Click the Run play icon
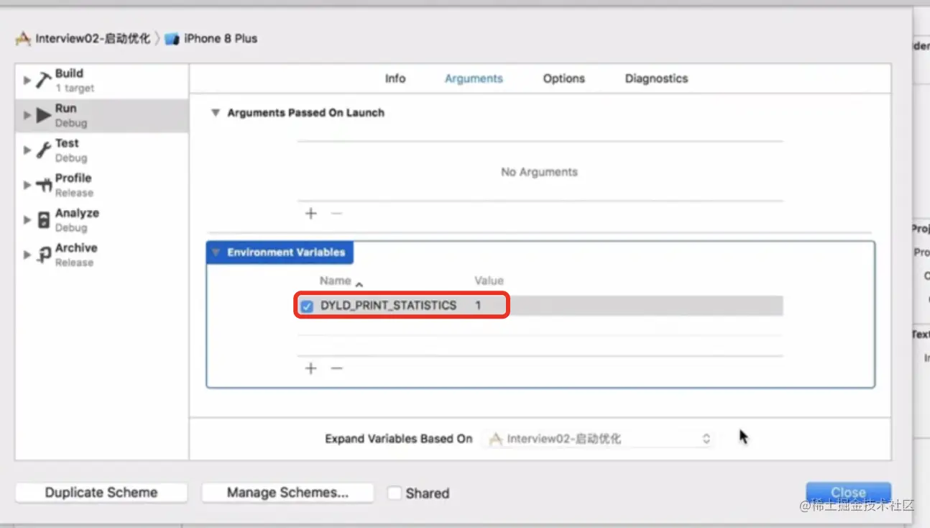 43,115
